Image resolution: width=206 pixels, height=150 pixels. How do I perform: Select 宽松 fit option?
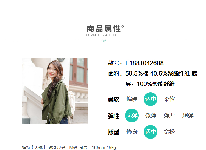(x=169, y=132)
